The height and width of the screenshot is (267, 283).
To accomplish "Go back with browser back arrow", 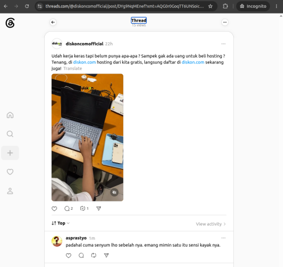I will coord(6,6).
